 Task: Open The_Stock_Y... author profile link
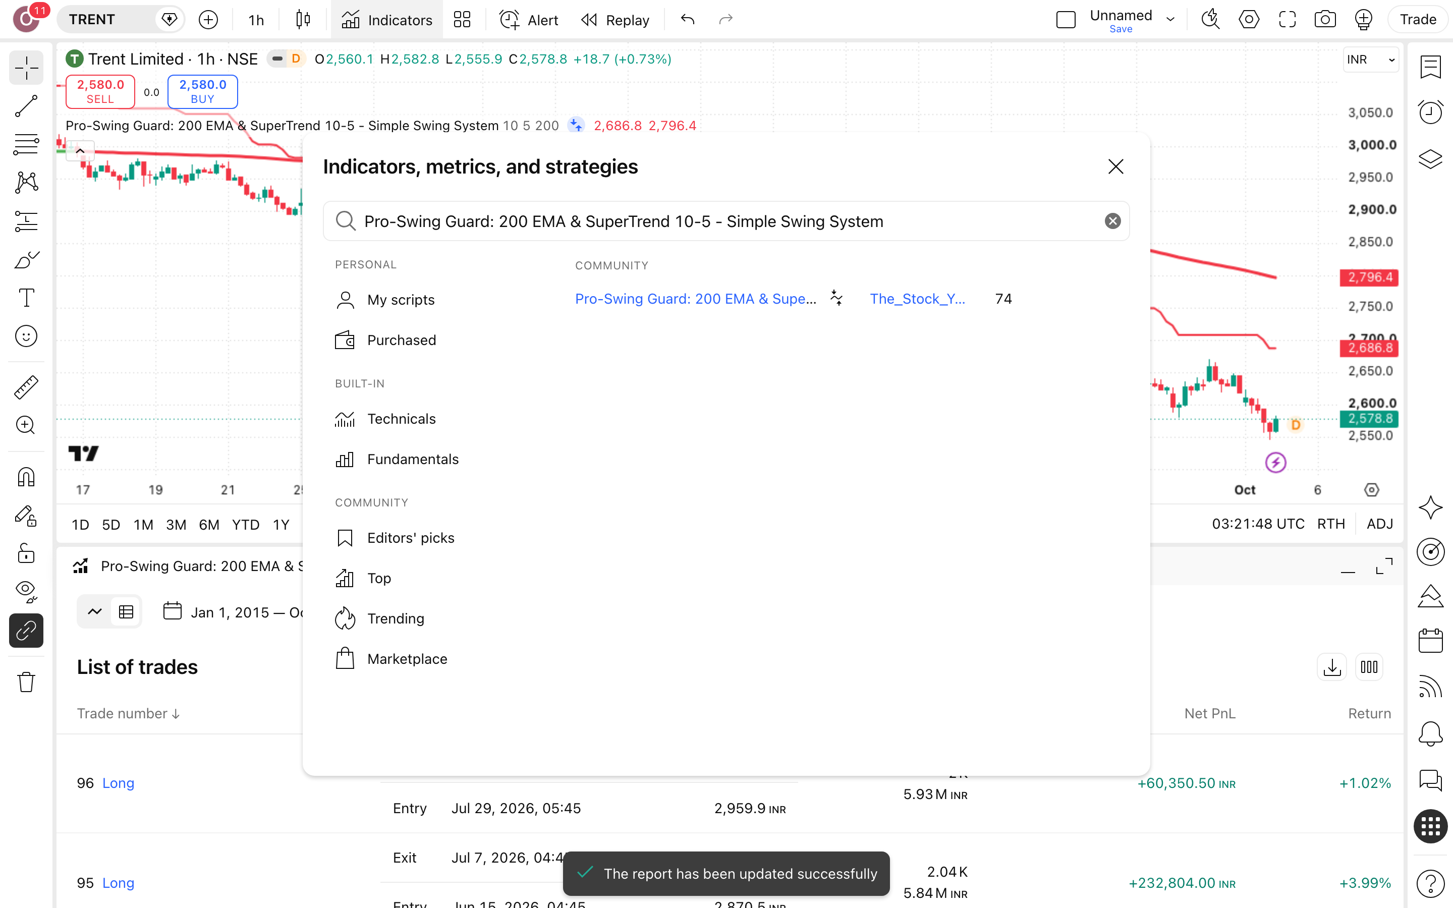pos(917,299)
